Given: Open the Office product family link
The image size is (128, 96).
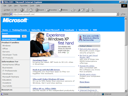Looking at the screenshot, I should tap(5, 48).
